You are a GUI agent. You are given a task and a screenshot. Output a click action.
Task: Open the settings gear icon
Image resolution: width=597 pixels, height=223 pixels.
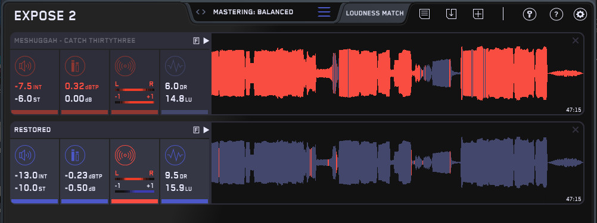point(580,14)
